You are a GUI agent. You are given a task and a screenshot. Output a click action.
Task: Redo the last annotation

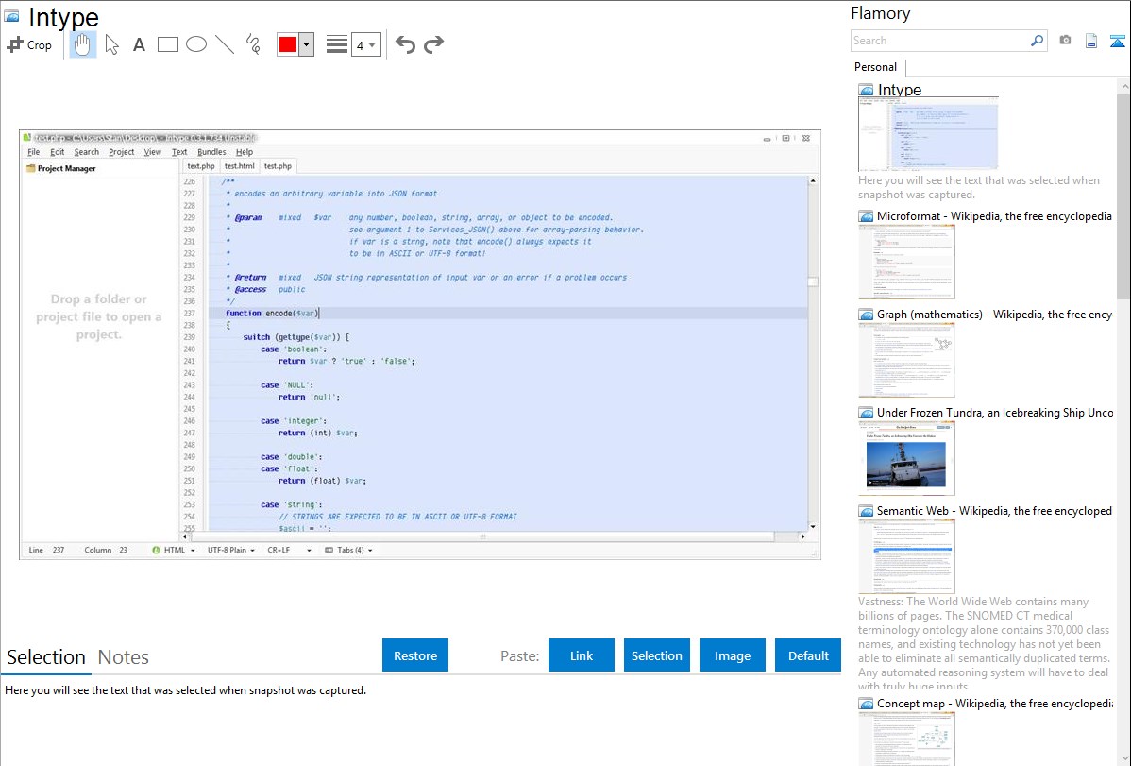click(433, 44)
